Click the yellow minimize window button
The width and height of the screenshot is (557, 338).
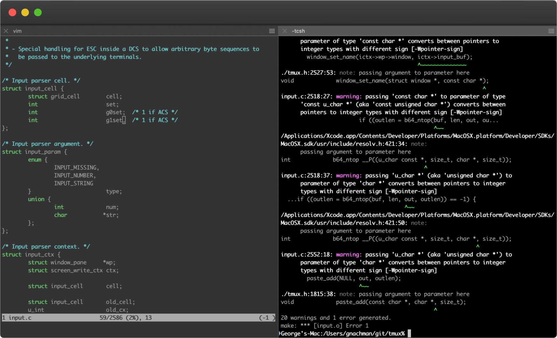coord(25,12)
